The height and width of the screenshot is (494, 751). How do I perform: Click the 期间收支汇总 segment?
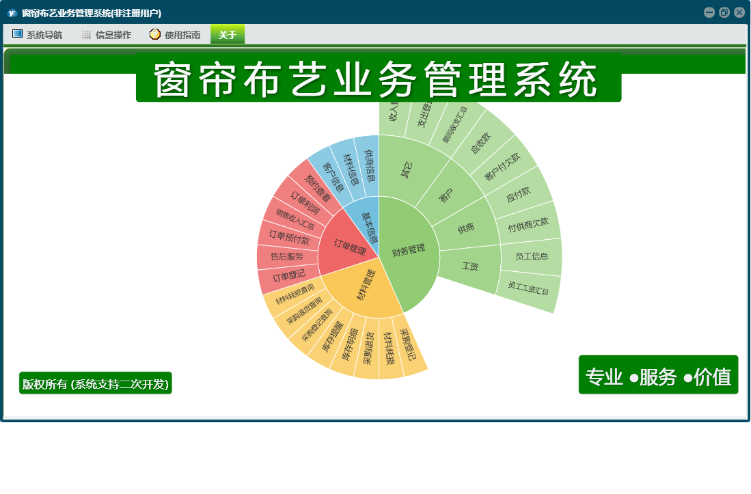pyautogui.click(x=455, y=124)
